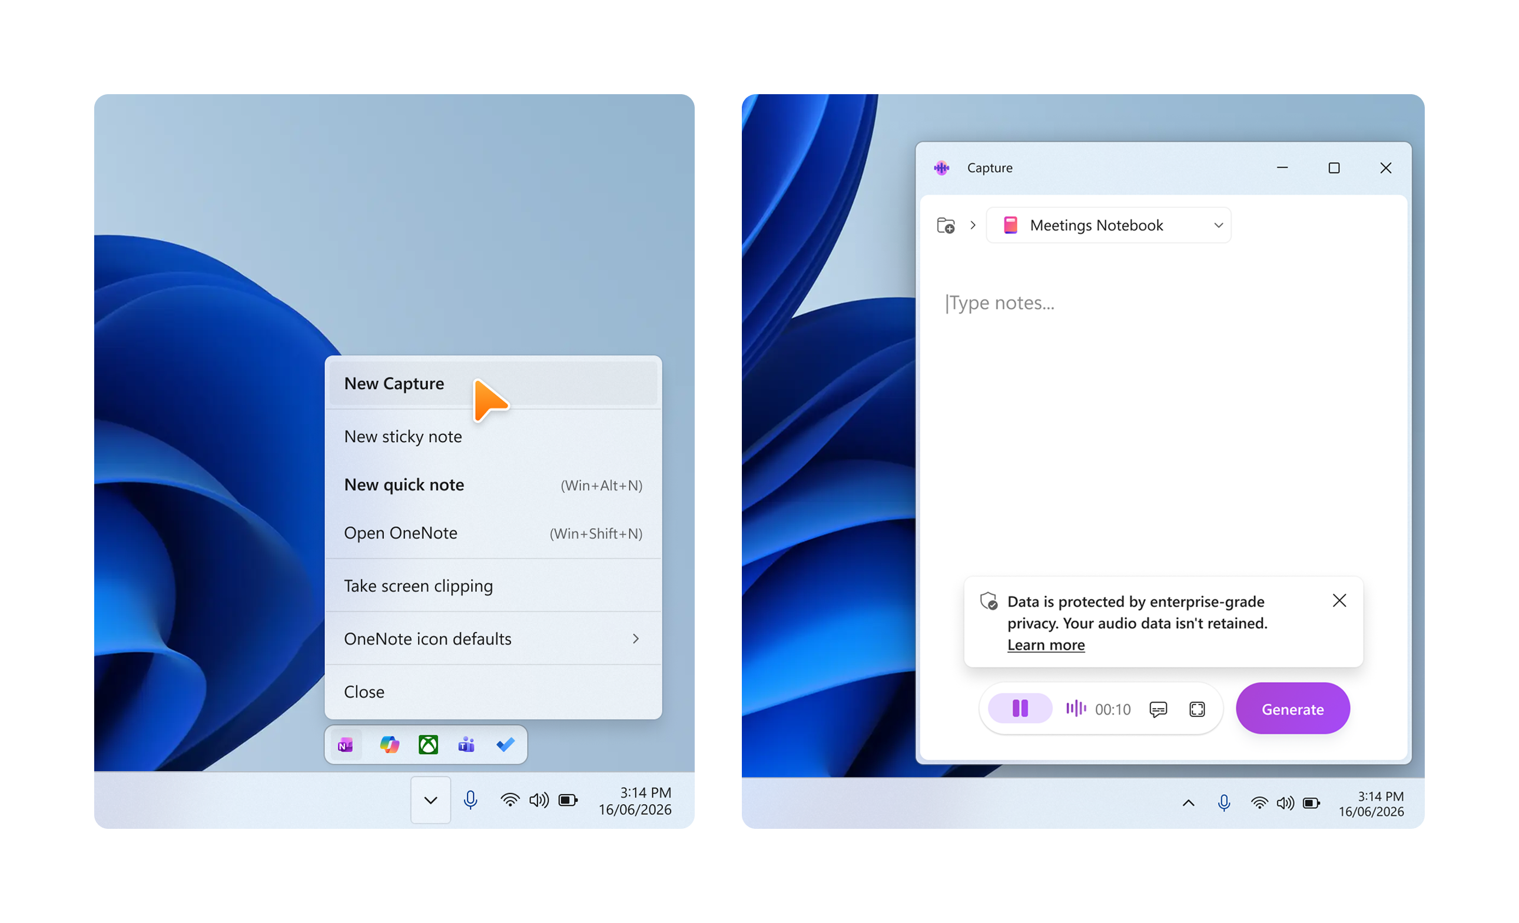Click the volume icon in left taskbar
The width and height of the screenshot is (1519, 923).
(x=539, y=800)
